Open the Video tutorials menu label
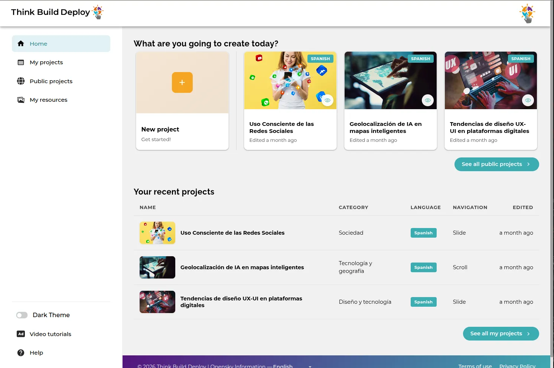 [50, 334]
